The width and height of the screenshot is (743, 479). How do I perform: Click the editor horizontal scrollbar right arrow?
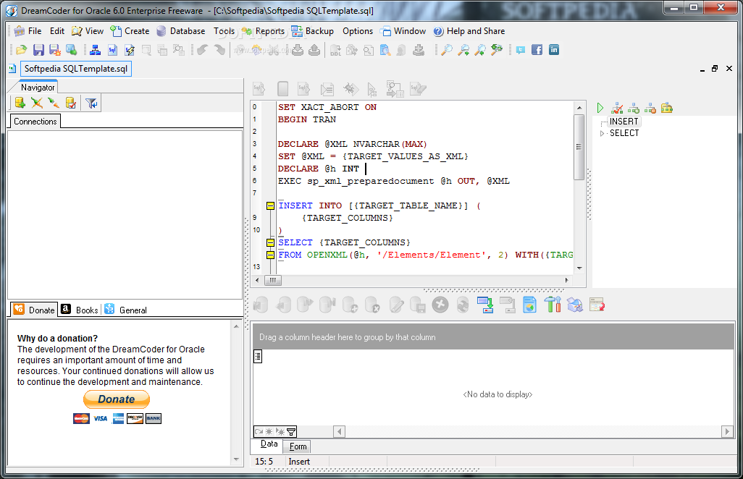pyautogui.click(x=567, y=280)
